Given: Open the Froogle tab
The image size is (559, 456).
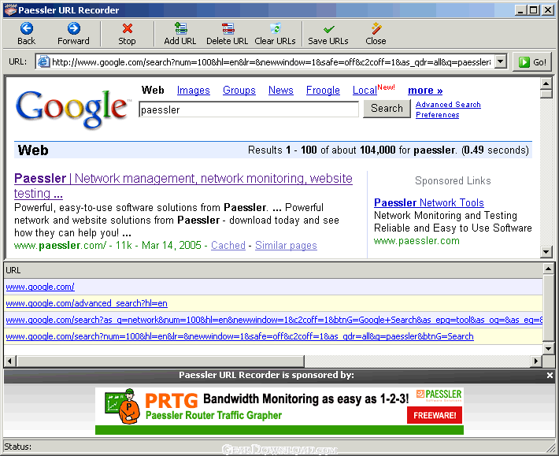Looking at the screenshot, I should tap(323, 91).
